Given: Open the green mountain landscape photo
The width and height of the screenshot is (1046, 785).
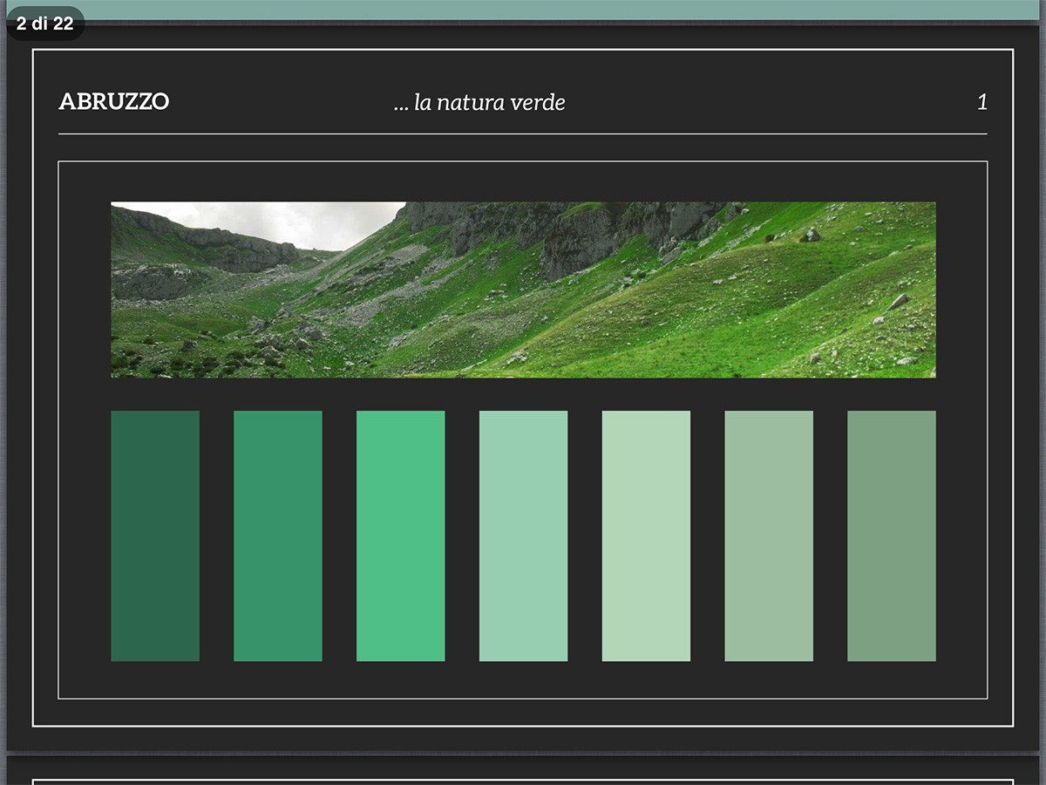Looking at the screenshot, I should click(x=523, y=290).
